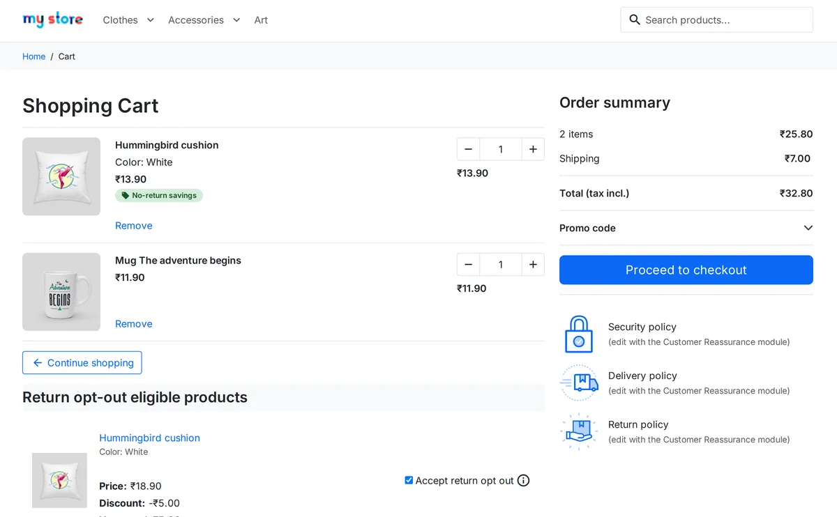The height and width of the screenshot is (517, 837).
Task: Click the Security policy padlock icon
Action: pyautogui.click(x=579, y=334)
